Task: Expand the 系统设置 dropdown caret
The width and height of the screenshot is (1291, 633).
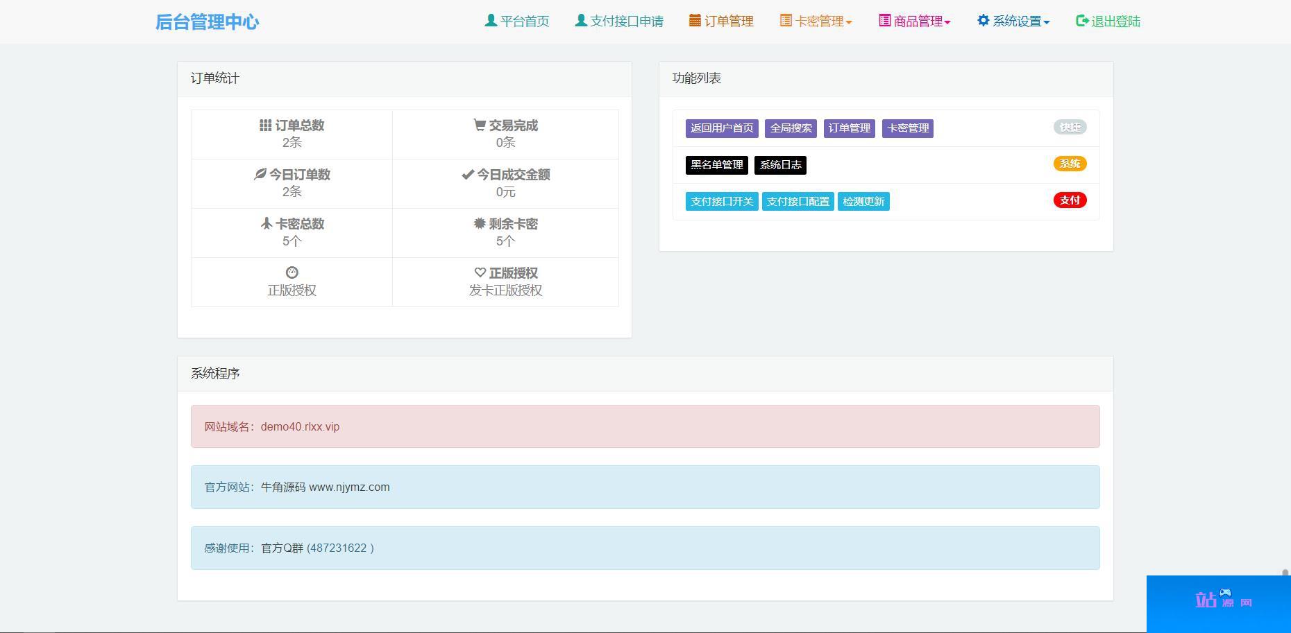Action: [x=1047, y=23]
